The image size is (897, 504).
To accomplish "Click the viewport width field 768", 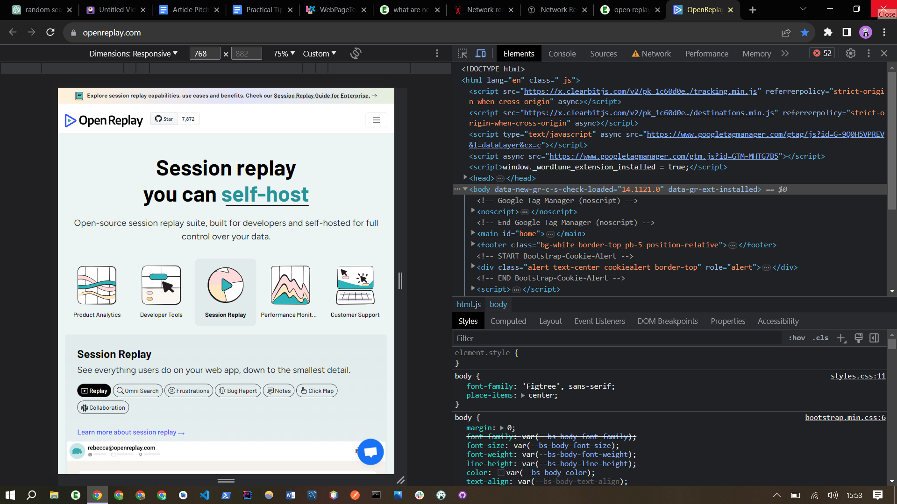I will pyautogui.click(x=205, y=54).
